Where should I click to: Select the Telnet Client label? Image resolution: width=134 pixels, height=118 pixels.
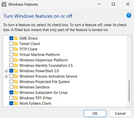point(29,44)
